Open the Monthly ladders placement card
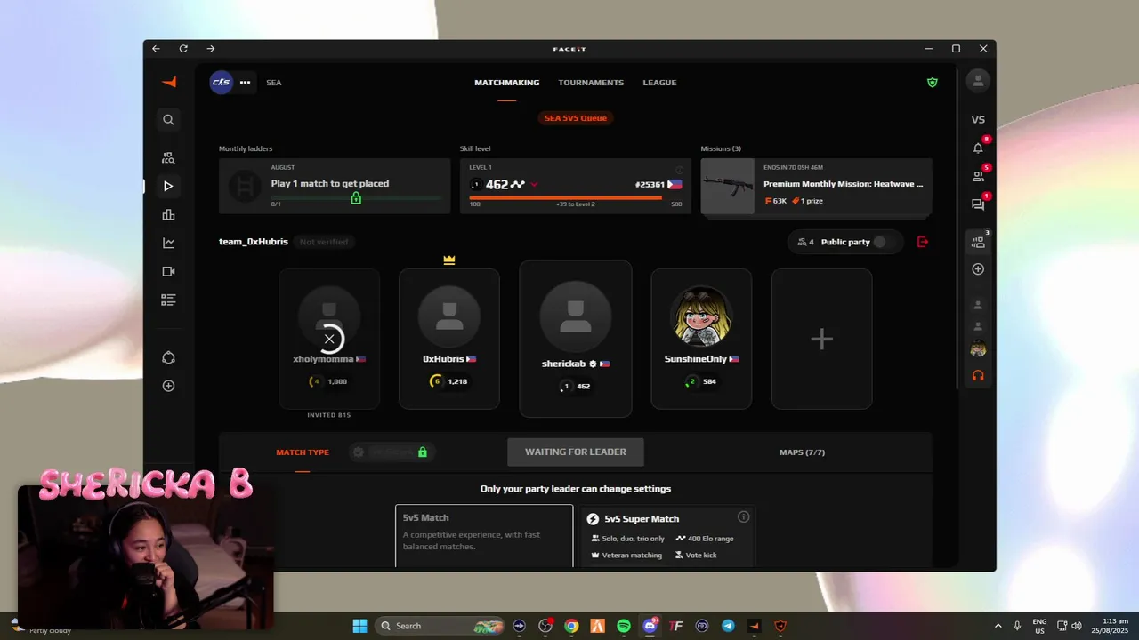The width and height of the screenshot is (1139, 640). tap(335, 186)
